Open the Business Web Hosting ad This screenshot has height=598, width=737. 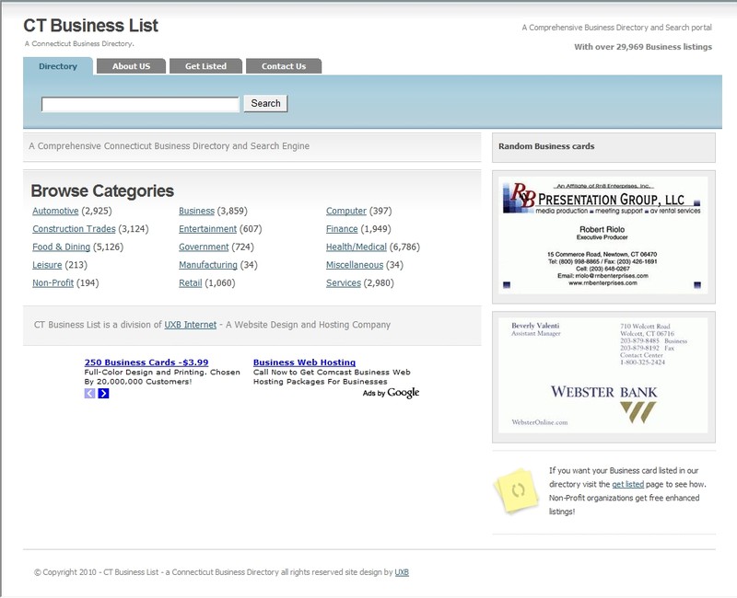click(304, 362)
